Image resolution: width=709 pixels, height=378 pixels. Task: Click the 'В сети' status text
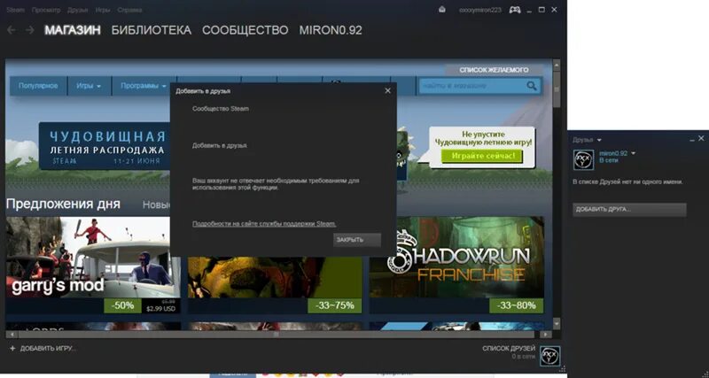coord(609,161)
